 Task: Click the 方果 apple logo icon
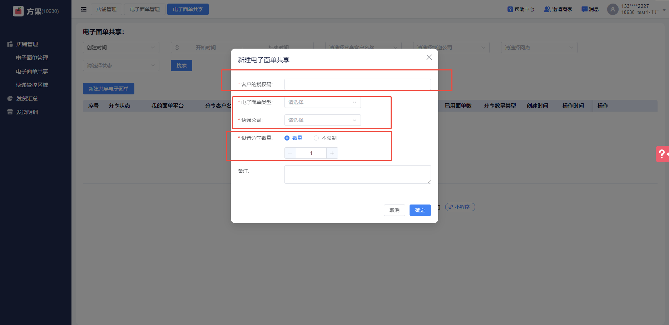(x=18, y=11)
